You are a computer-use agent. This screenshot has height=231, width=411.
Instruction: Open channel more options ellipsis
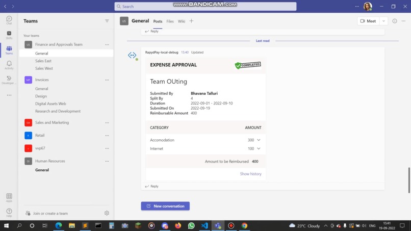point(403,21)
